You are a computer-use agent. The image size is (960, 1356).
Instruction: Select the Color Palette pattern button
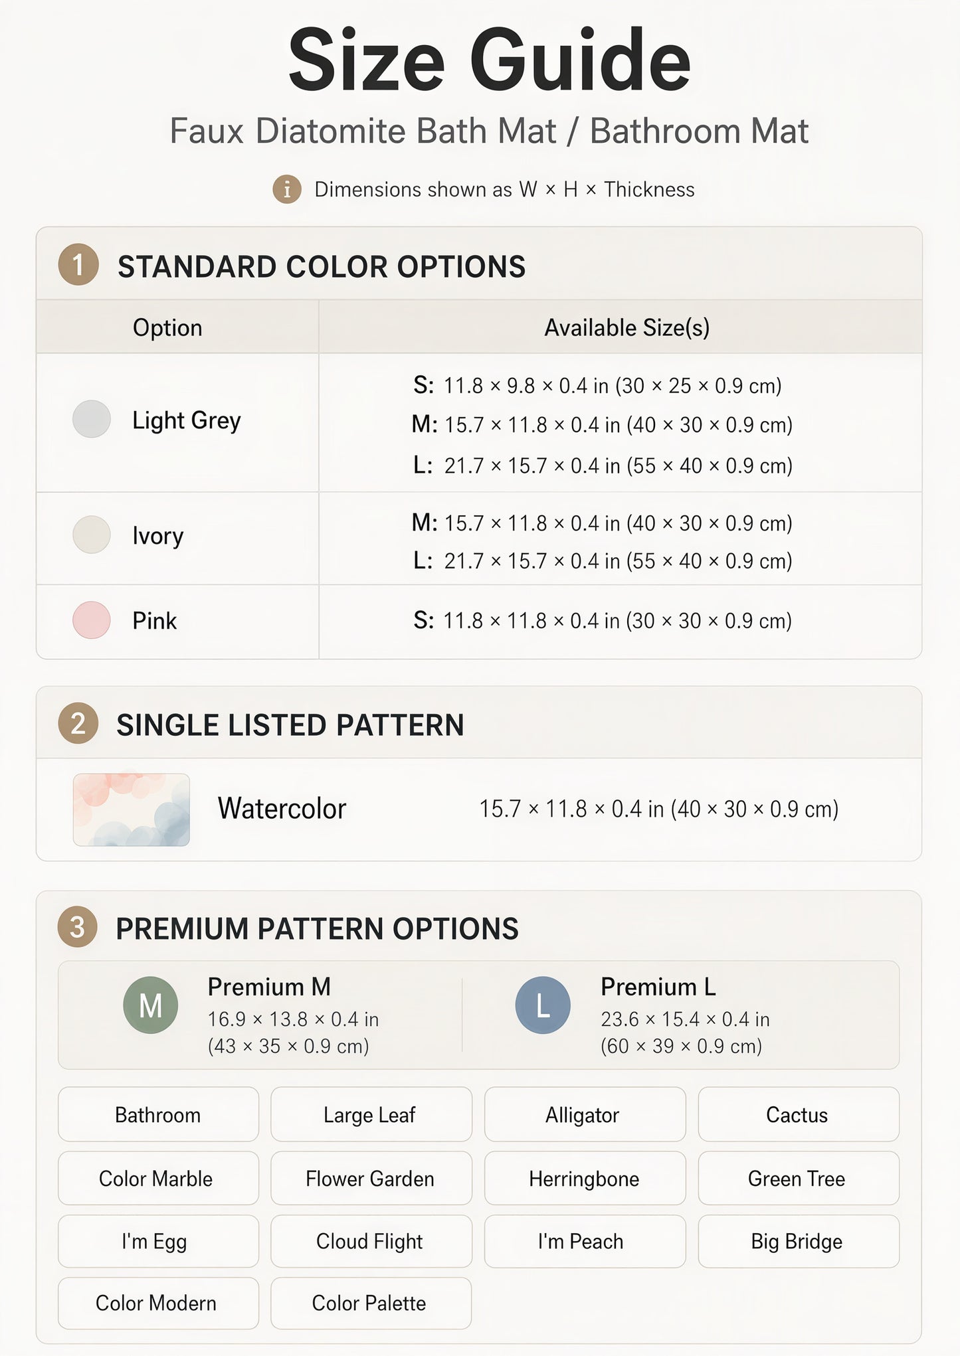(x=371, y=1303)
